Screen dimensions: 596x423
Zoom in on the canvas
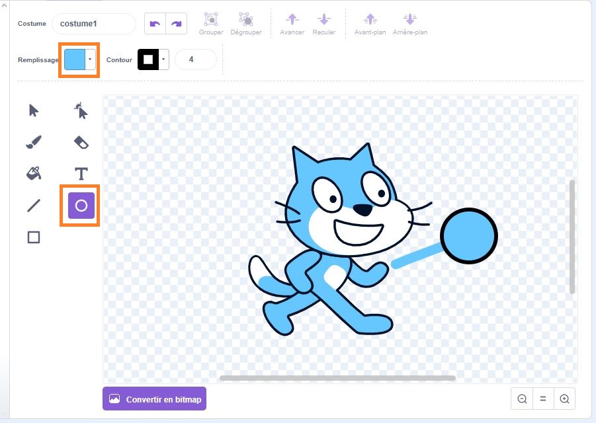click(x=564, y=399)
